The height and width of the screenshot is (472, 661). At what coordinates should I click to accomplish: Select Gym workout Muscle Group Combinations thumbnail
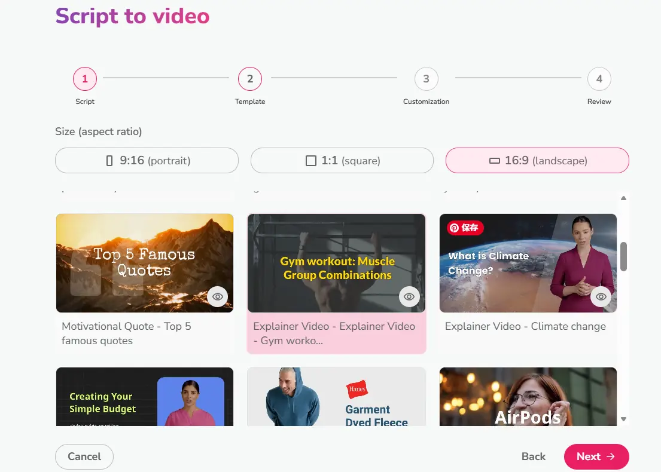pyautogui.click(x=336, y=263)
